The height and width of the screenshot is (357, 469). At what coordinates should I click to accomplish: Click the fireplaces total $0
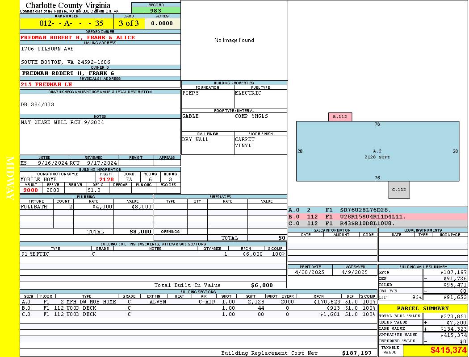tap(282, 238)
